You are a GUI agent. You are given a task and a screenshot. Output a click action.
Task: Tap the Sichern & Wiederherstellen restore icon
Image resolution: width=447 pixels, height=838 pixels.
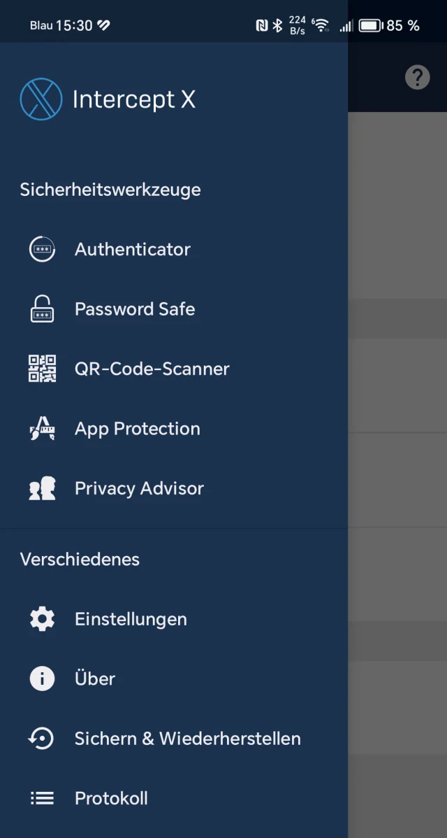coord(42,739)
